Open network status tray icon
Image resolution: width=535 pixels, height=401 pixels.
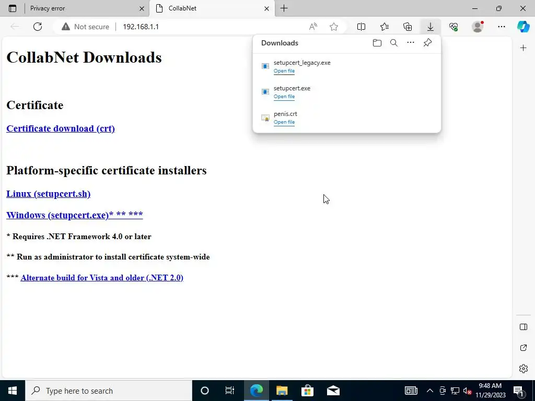(455, 391)
